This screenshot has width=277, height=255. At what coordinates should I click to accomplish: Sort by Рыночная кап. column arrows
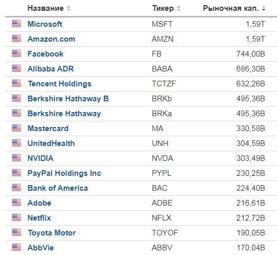264,8
